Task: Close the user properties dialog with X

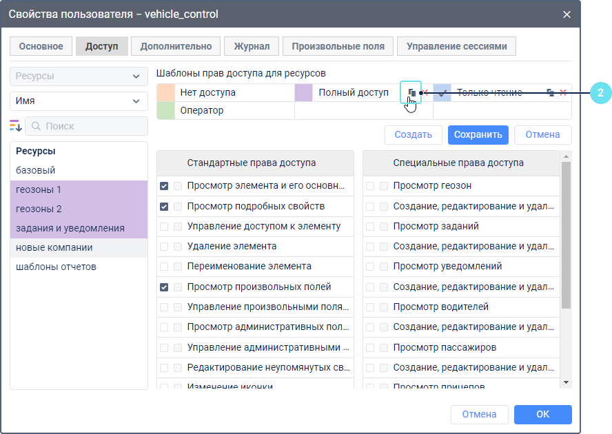Action: pyautogui.click(x=567, y=14)
